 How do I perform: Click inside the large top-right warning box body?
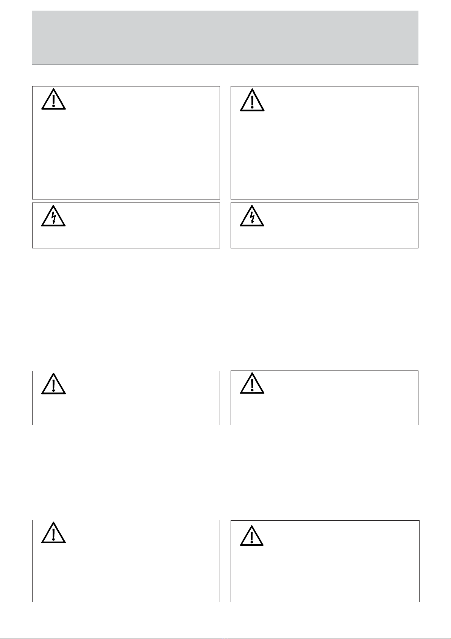coord(325,152)
